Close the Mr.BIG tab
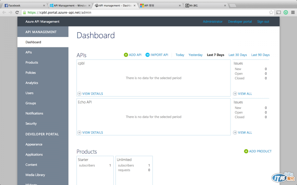Screen dimensions: 297x185 (225, 6)
